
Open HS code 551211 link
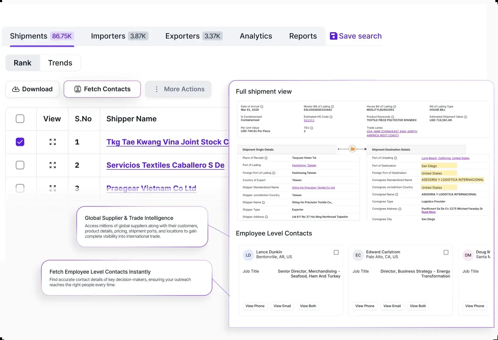click(309, 120)
